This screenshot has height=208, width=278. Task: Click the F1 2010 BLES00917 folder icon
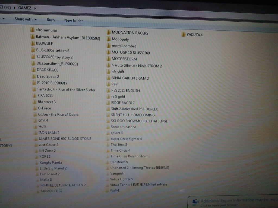pos(34,83)
